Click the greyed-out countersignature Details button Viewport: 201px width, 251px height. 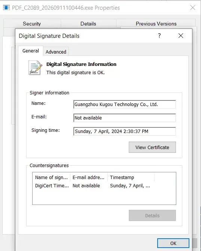point(152,215)
